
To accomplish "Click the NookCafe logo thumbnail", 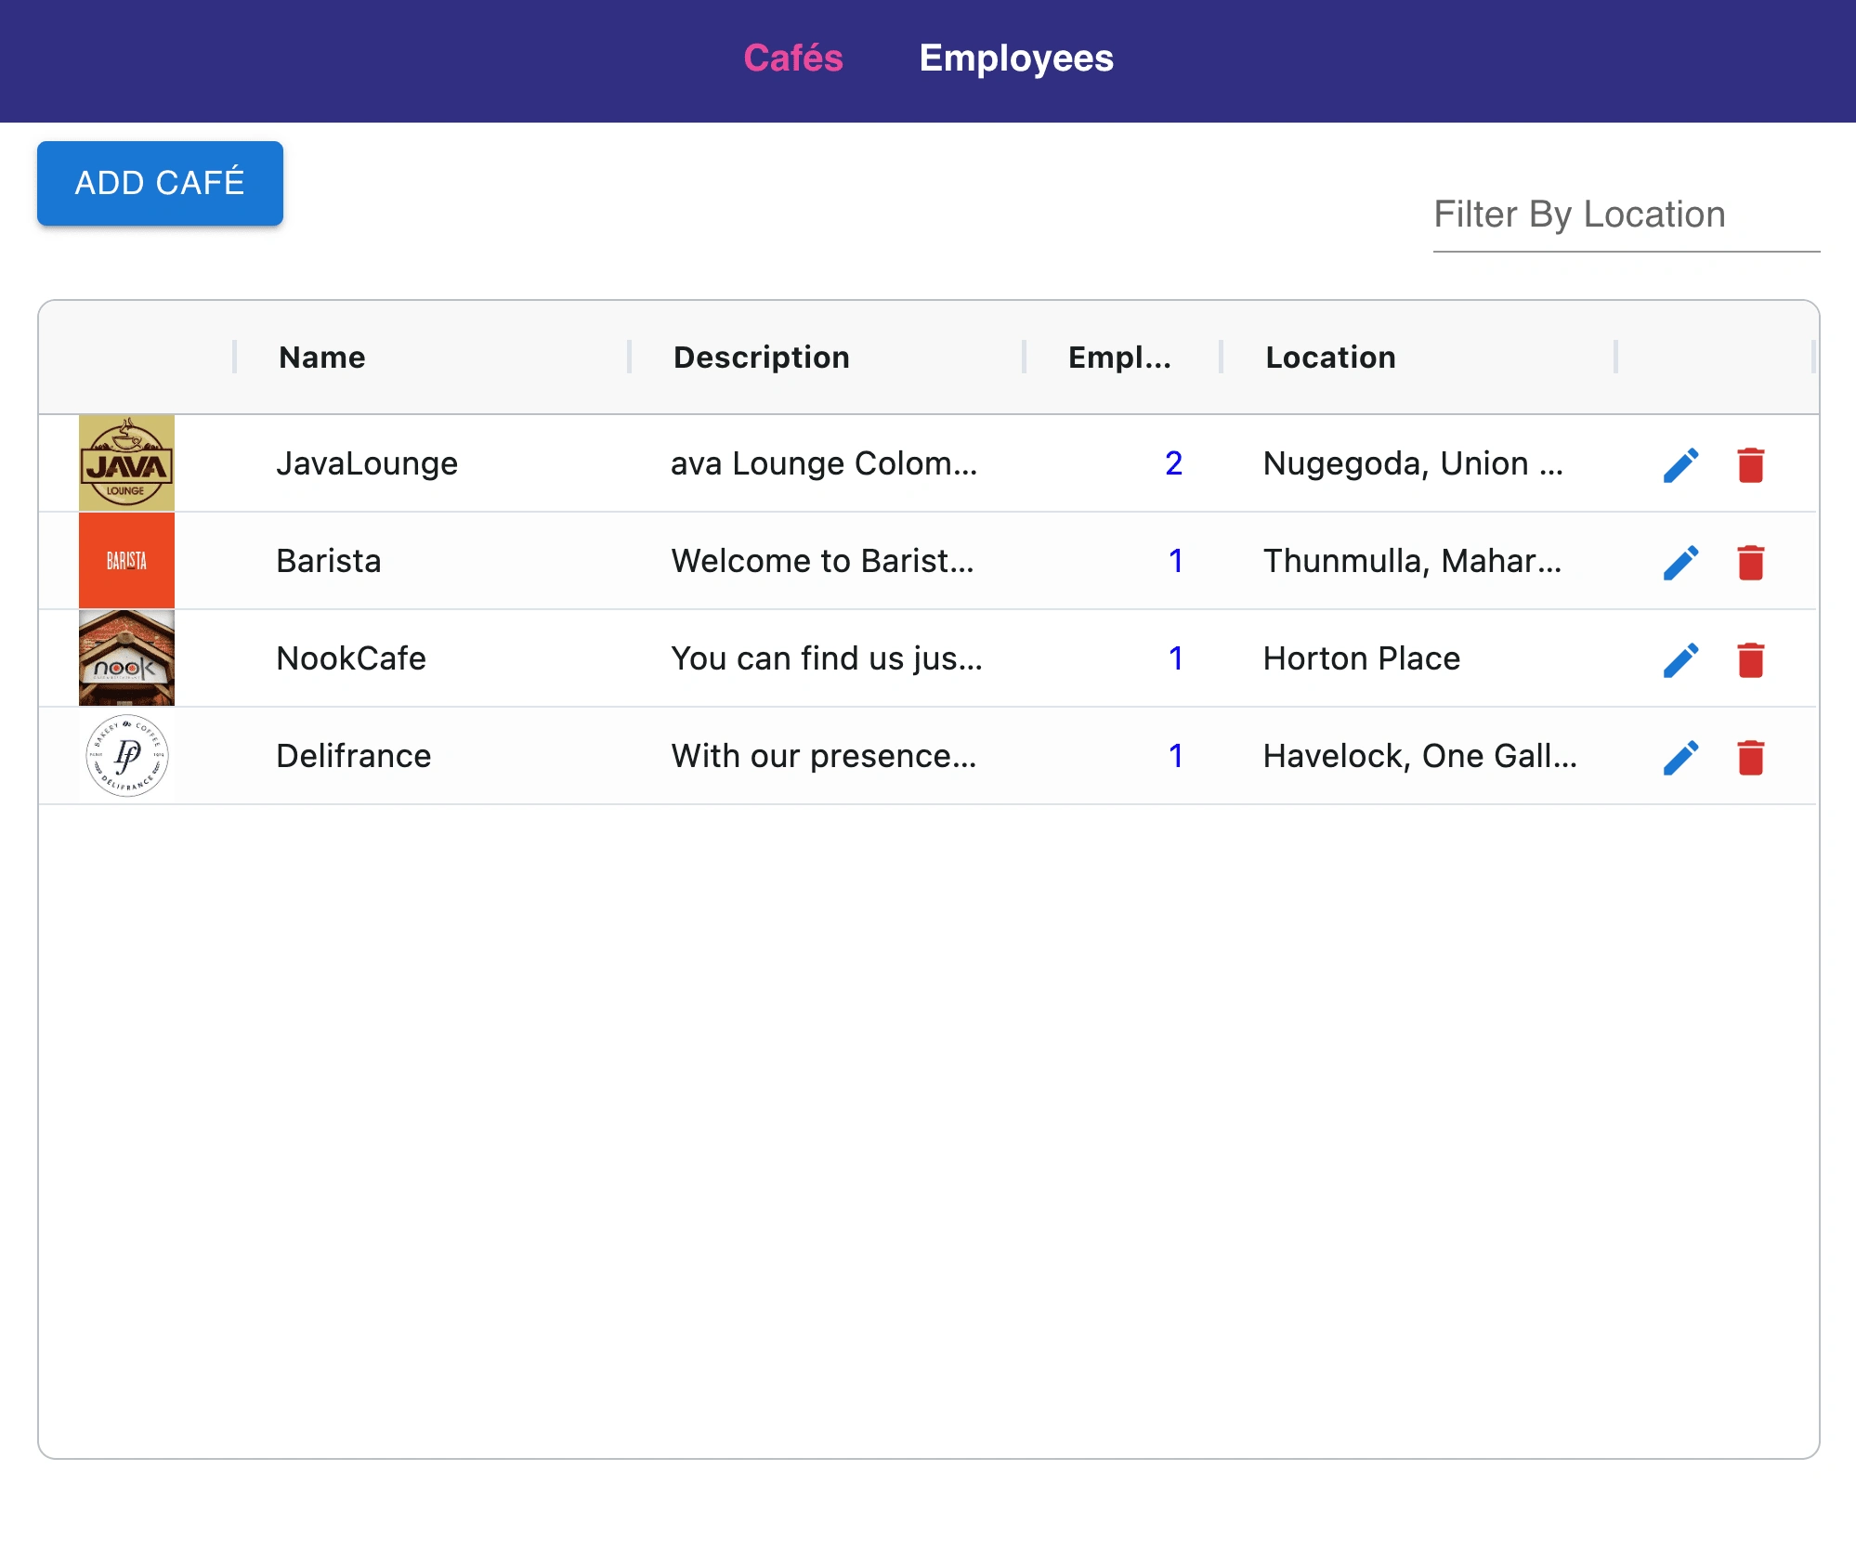I will coord(126,657).
